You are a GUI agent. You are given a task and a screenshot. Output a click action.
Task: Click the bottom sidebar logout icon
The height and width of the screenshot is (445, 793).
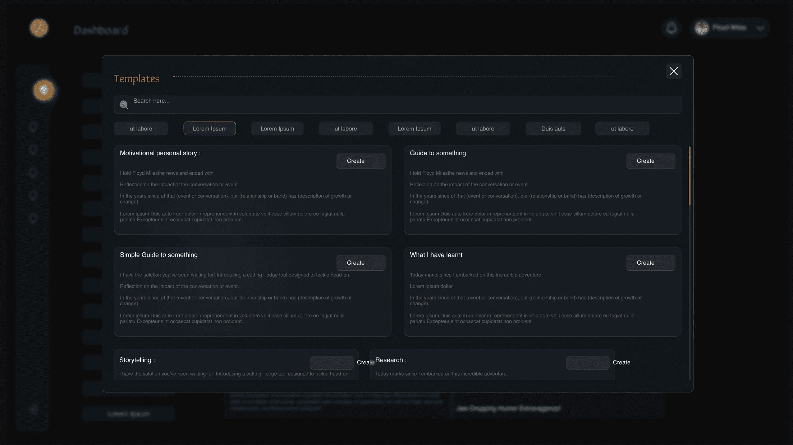33,409
